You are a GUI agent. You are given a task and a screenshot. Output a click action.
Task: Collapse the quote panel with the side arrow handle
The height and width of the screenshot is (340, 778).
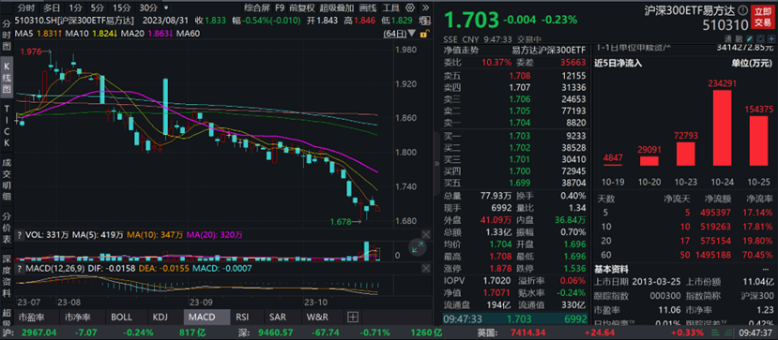(437, 164)
